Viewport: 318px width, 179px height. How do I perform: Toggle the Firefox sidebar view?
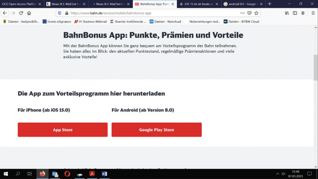[295, 13]
